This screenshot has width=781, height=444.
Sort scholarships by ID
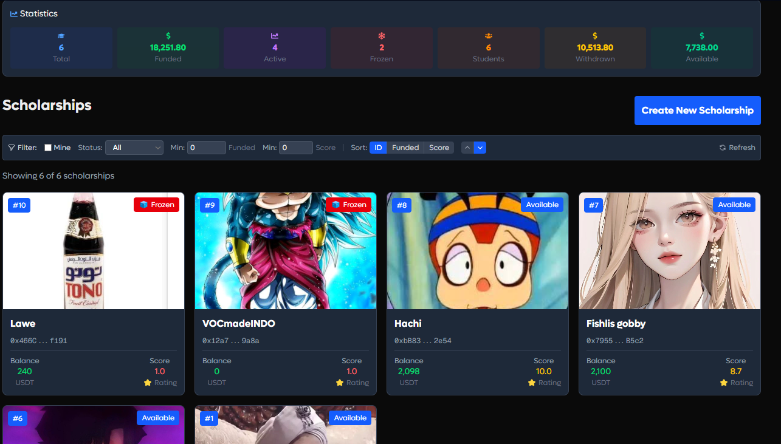click(x=378, y=148)
